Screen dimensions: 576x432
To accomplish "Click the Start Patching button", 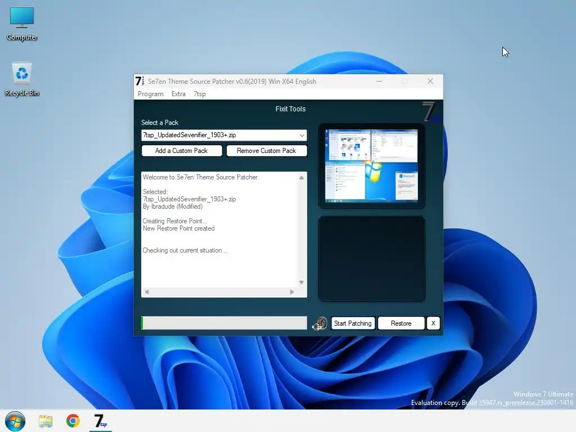I will [x=353, y=323].
